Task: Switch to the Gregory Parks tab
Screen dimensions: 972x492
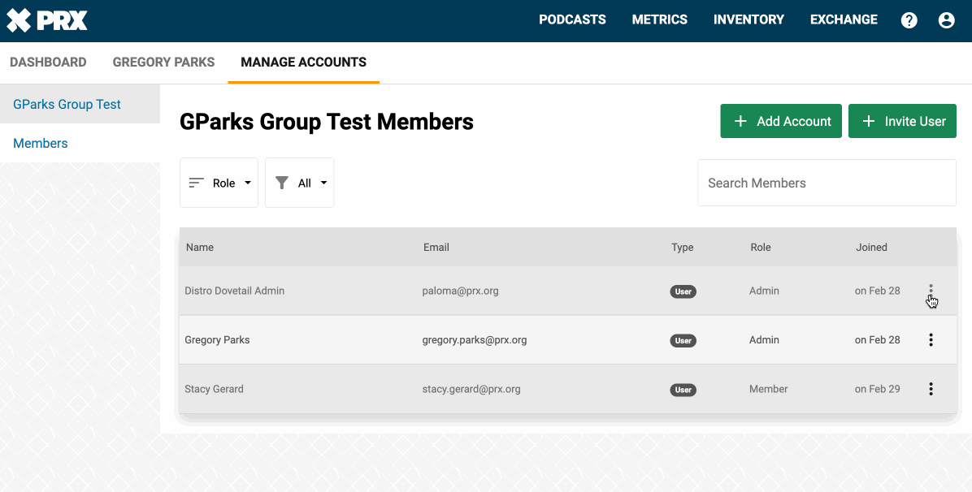Action: click(x=163, y=62)
